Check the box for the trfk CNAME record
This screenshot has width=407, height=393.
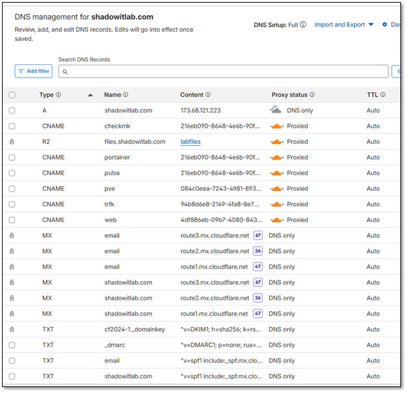12,205
